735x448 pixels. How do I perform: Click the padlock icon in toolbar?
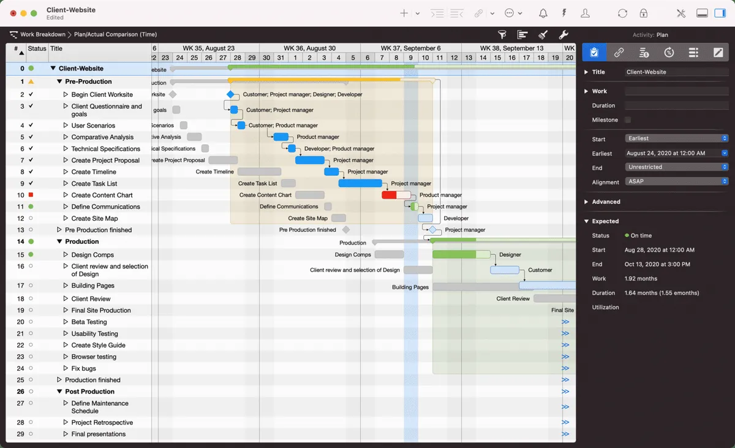pyautogui.click(x=643, y=13)
